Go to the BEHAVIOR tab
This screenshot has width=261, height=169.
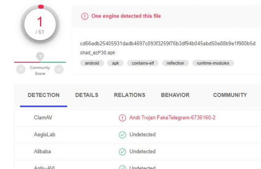[175, 95]
